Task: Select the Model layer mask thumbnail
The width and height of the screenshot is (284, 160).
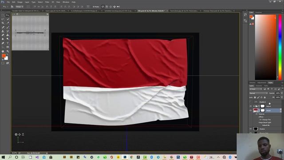Action: point(263,111)
